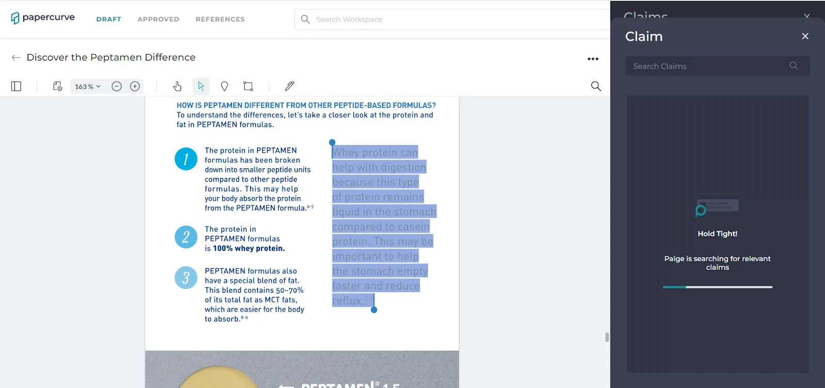Select the pen annotation tool
Screen dimensions: 825x388
click(x=290, y=86)
